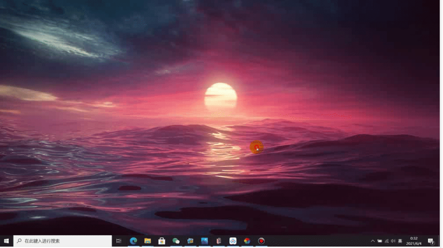Viewport: 443px width, 248px height.
Task: Open the Windows Start menu
Action: (x=6, y=241)
